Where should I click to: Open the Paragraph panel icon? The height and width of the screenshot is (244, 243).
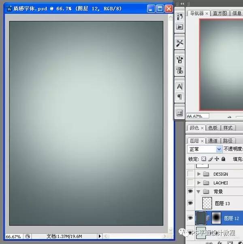pos(179,97)
